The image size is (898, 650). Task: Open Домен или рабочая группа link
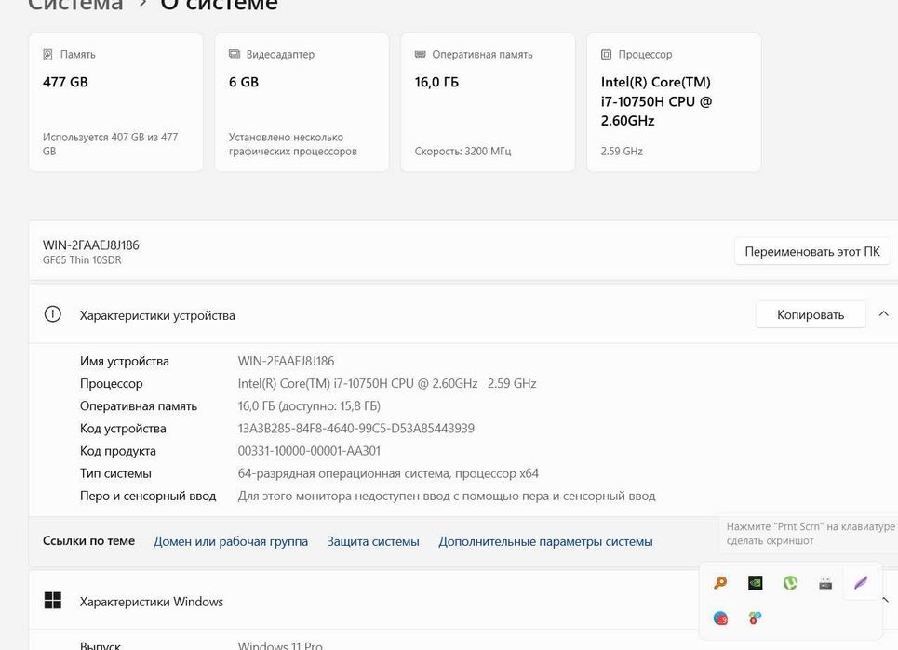click(x=231, y=541)
